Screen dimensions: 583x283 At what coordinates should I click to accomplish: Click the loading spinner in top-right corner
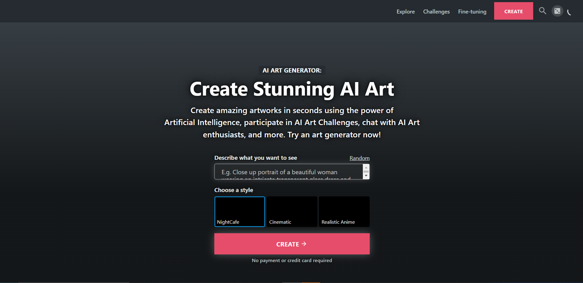(569, 13)
